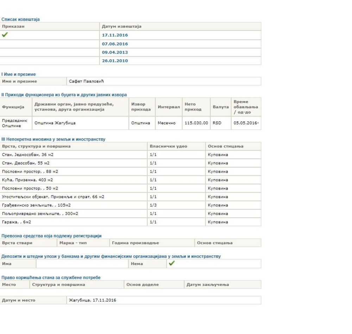
Task: Open report dated 26.01.2010
Action: [115, 61]
